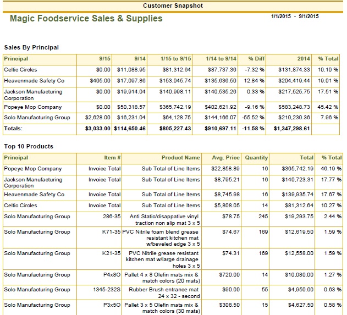
Task: Click product 'Pallet 4 x 8 Olefin mats mix'
Action: [x=162, y=278]
